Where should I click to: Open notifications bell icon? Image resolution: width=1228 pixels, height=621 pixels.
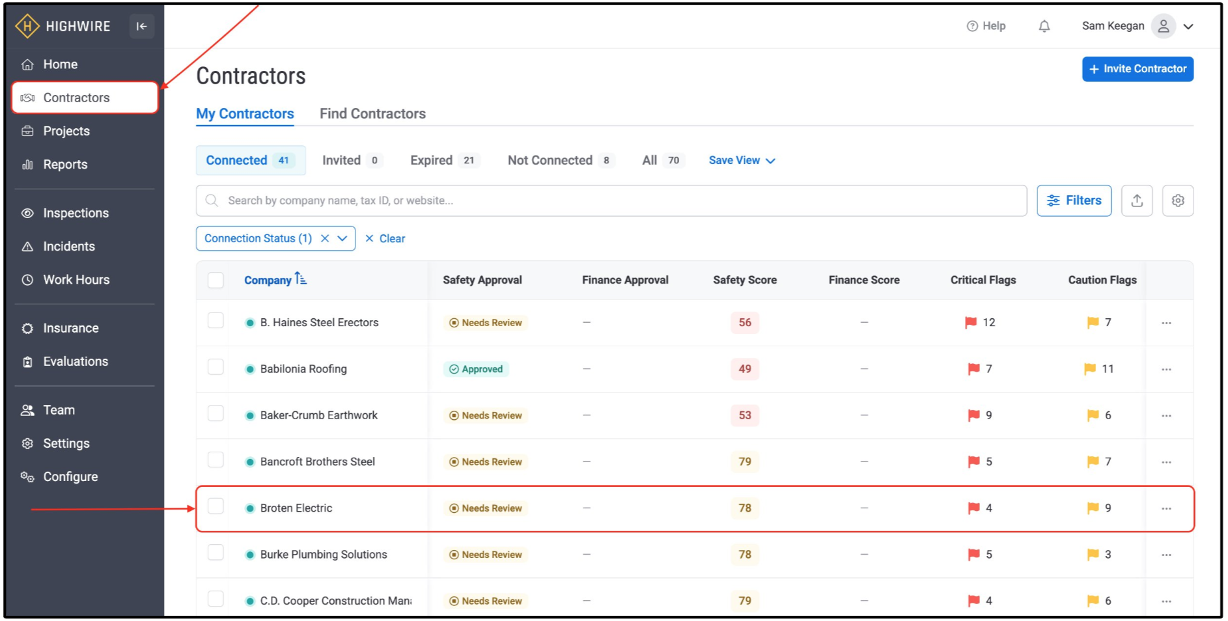pos(1044,26)
